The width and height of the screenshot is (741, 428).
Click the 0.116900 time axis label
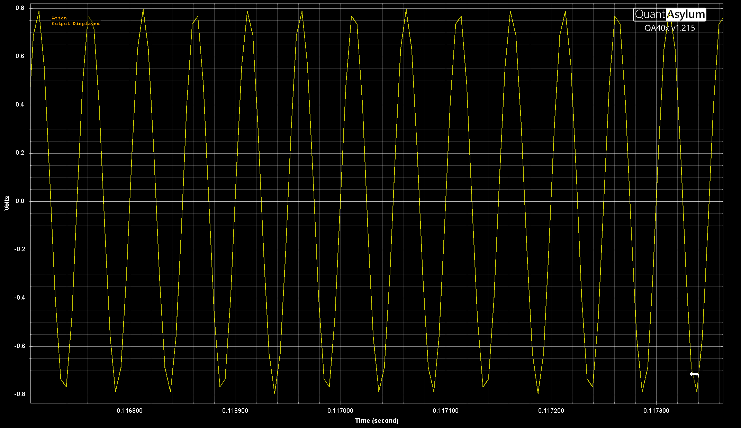pos(235,411)
